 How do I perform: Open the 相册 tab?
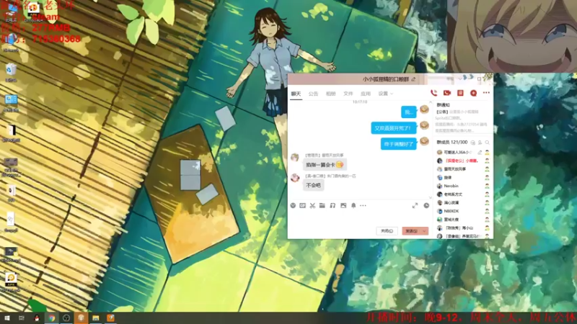click(330, 94)
